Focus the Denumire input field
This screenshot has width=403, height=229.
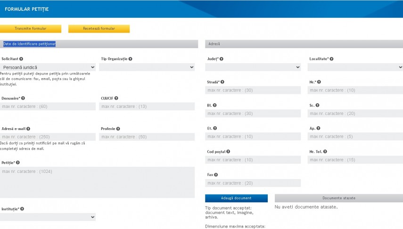point(48,106)
